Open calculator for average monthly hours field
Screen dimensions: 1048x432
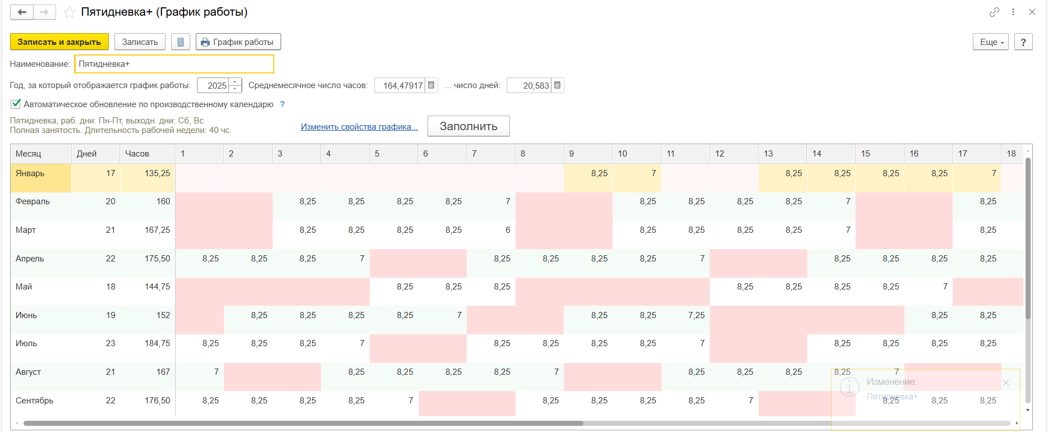click(431, 85)
